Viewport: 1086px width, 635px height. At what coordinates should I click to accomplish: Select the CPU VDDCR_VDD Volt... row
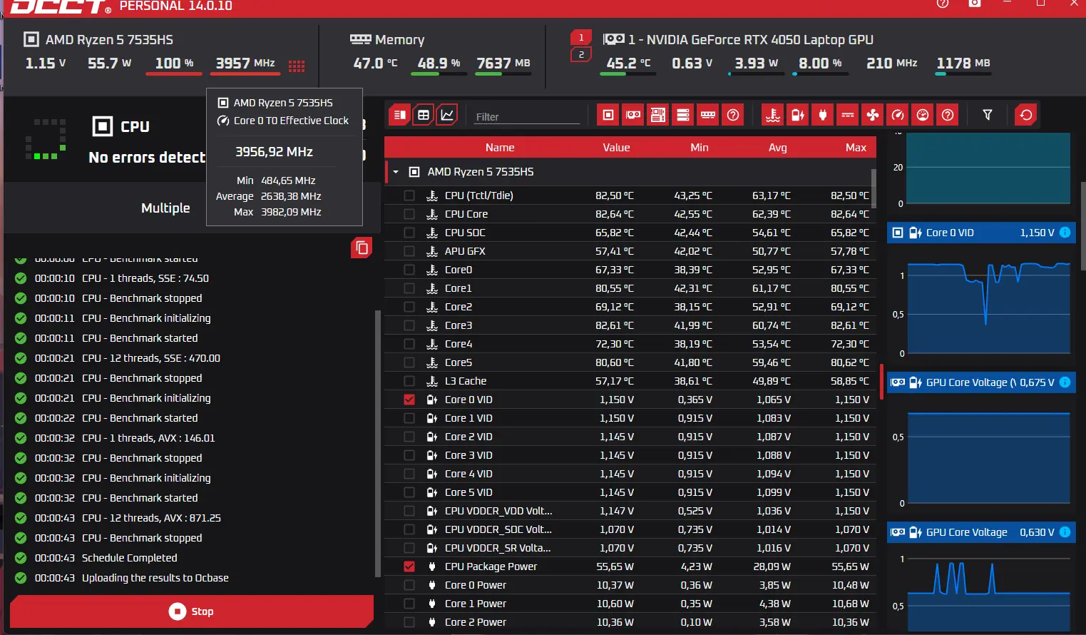pos(630,511)
